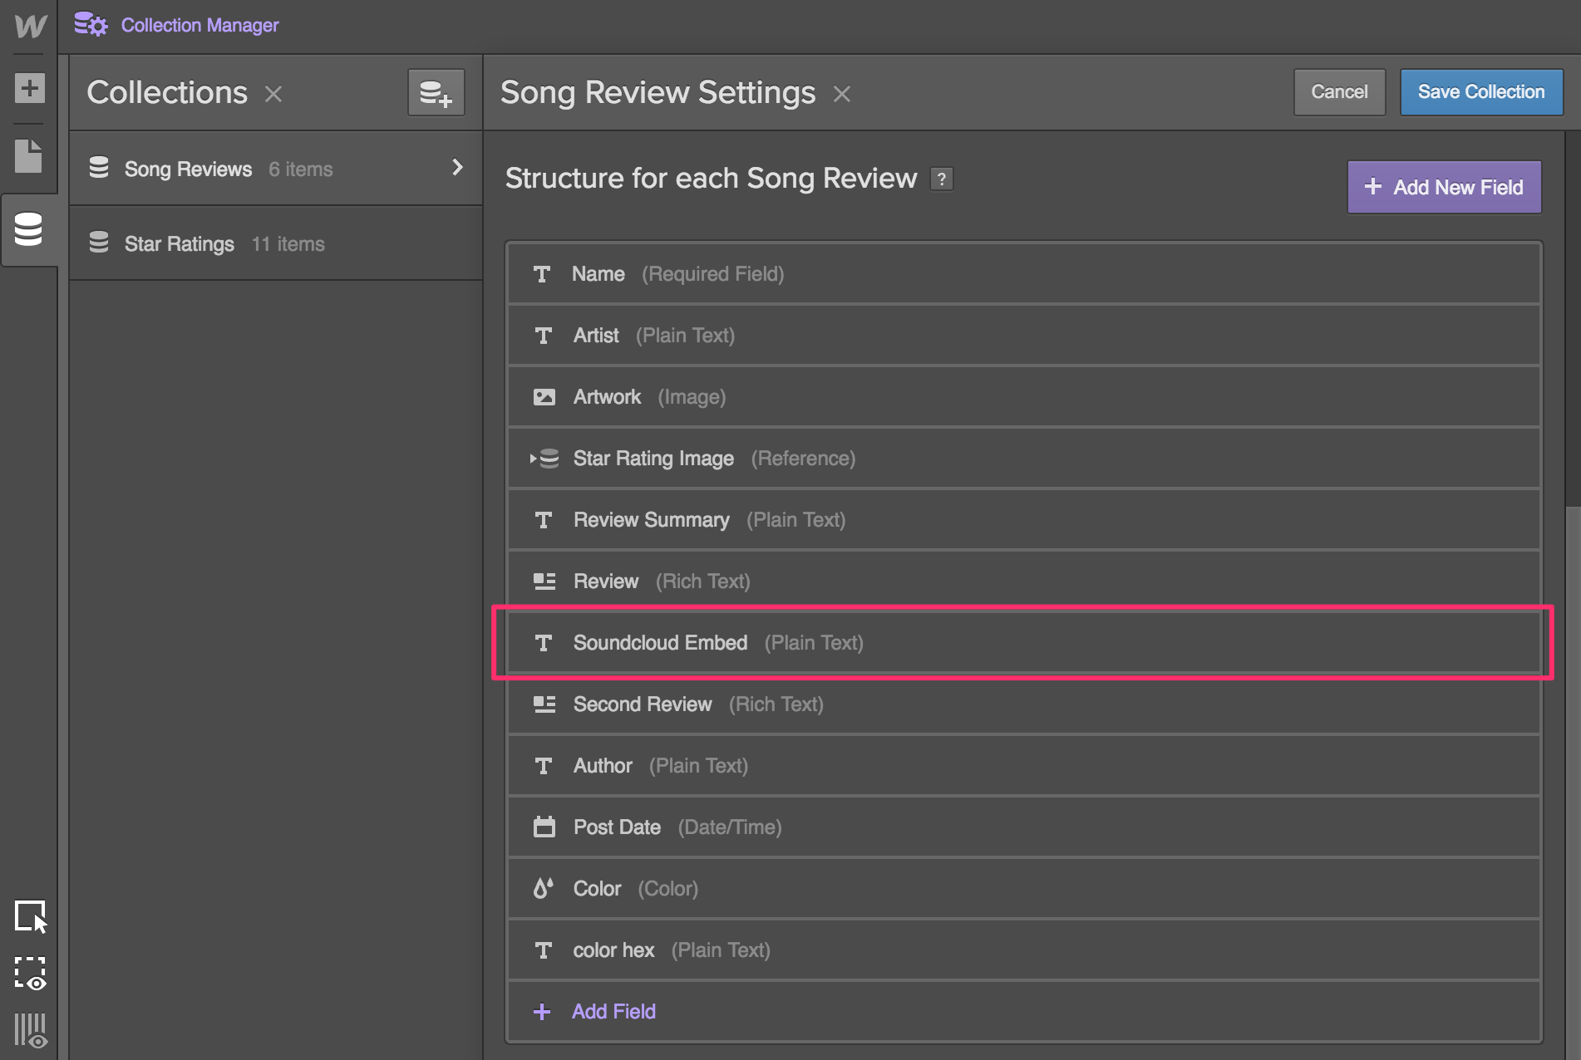Expand Song Reviews with the chevron arrow
1581x1060 pixels.
tap(457, 167)
